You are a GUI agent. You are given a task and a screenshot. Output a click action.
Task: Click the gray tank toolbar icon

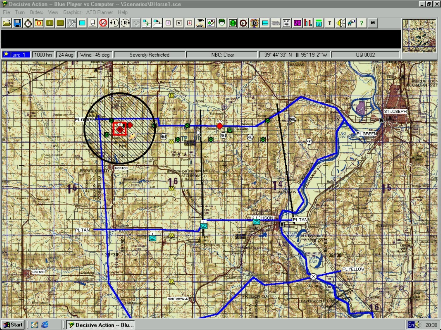pyautogui.click(x=276, y=23)
